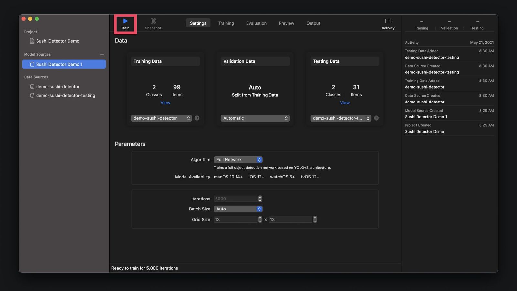
Task: Select the demo-sushi-detector-testing data source
Action: (65, 95)
